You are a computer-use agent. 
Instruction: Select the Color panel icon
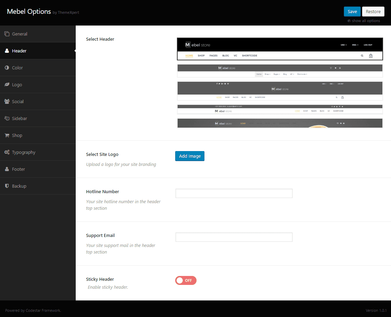[7, 67]
